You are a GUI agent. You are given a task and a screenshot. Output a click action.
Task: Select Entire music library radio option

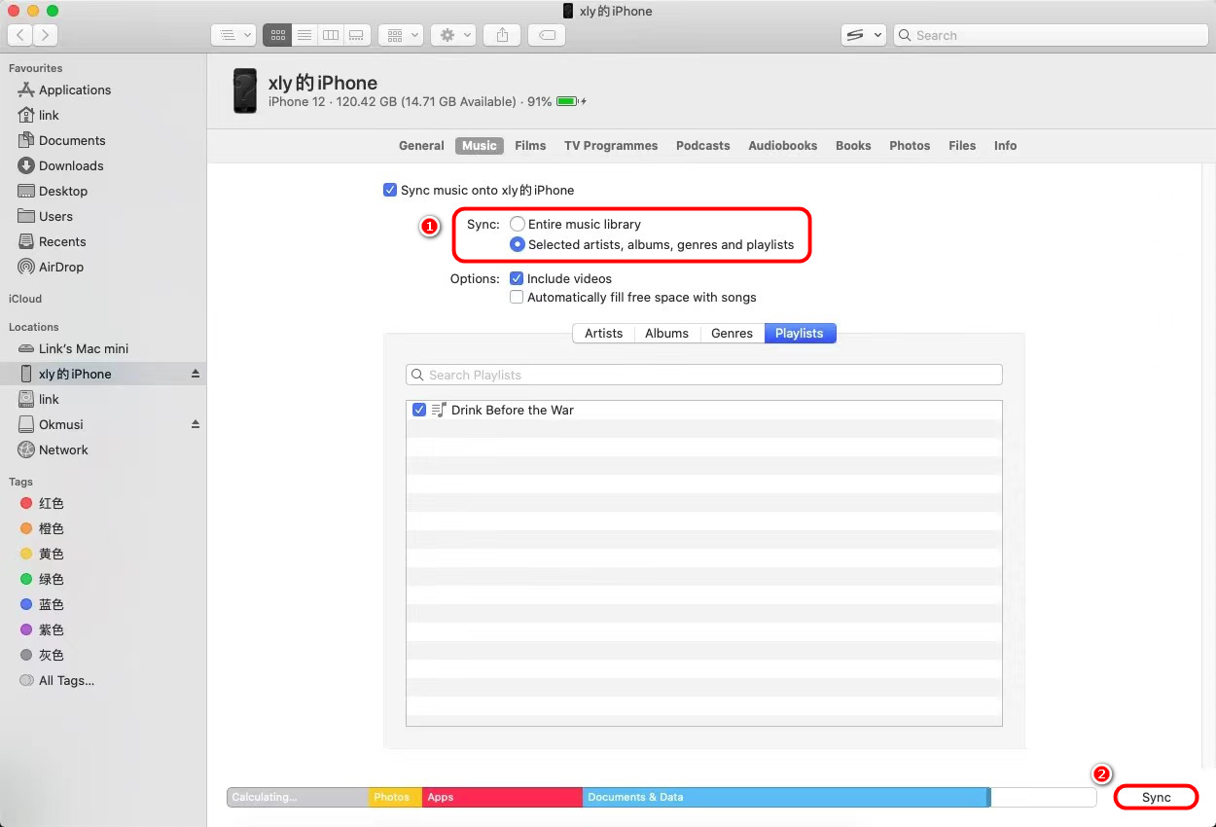518,224
